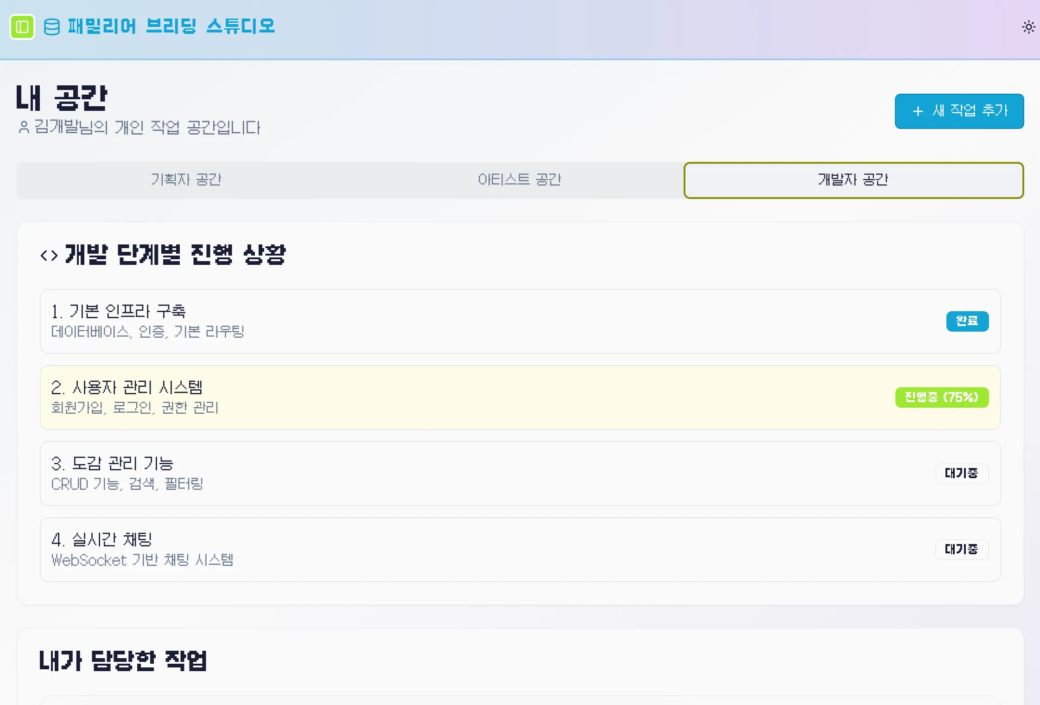Image resolution: width=1040 pixels, height=705 pixels.
Task: Click the 진행중 (75%) progress badge
Action: tap(942, 397)
